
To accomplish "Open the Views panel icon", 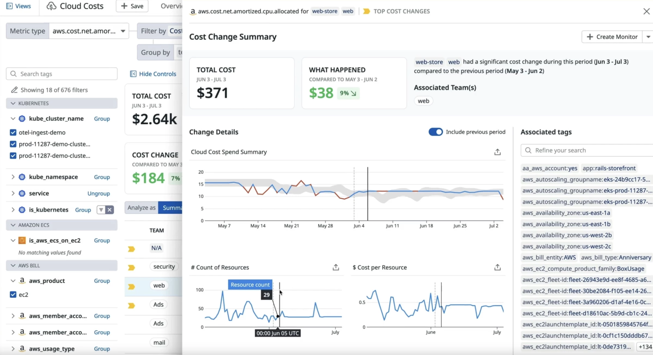I will coord(9,6).
